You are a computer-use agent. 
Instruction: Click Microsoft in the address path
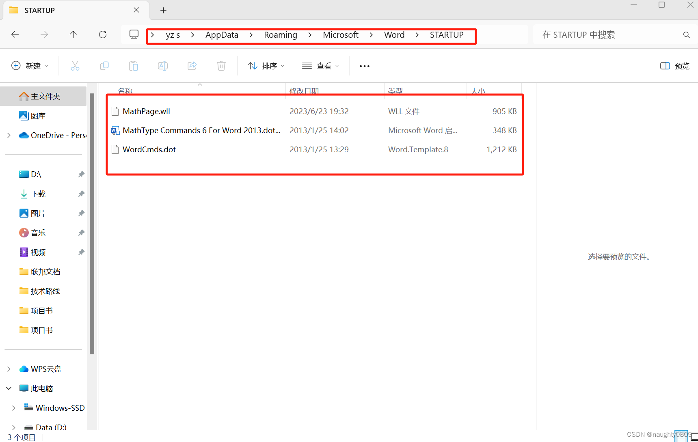[341, 35]
